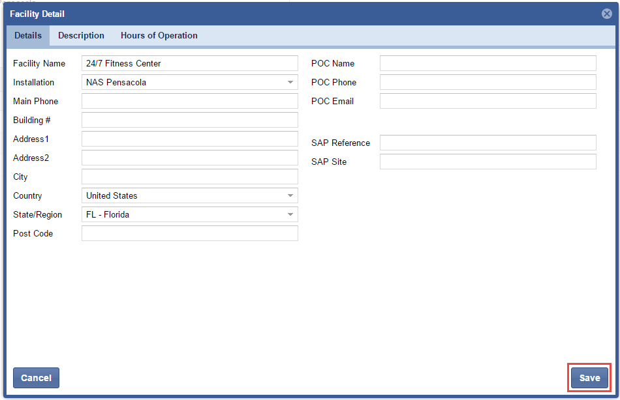Close the Facility Detail dialog
The height and width of the screenshot is (400, 620).
(x=606, y=14)
